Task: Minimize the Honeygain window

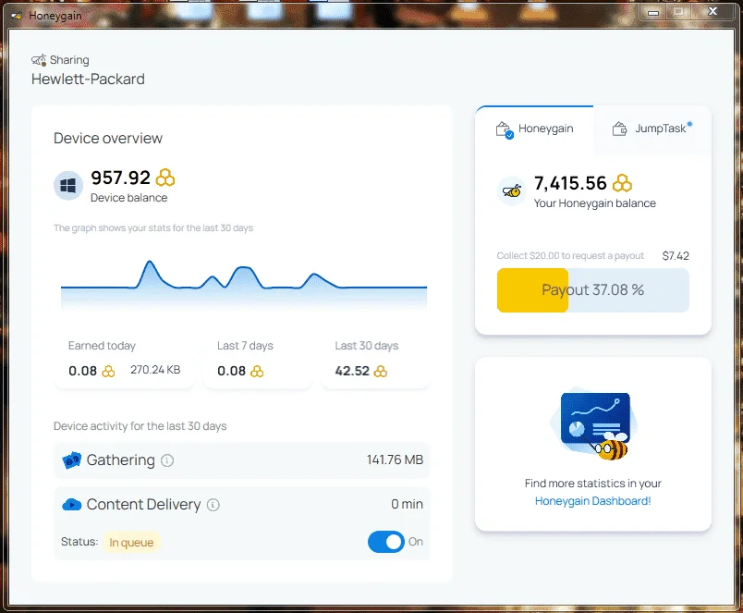Action: pyautogui.click(x=653, y=11)
